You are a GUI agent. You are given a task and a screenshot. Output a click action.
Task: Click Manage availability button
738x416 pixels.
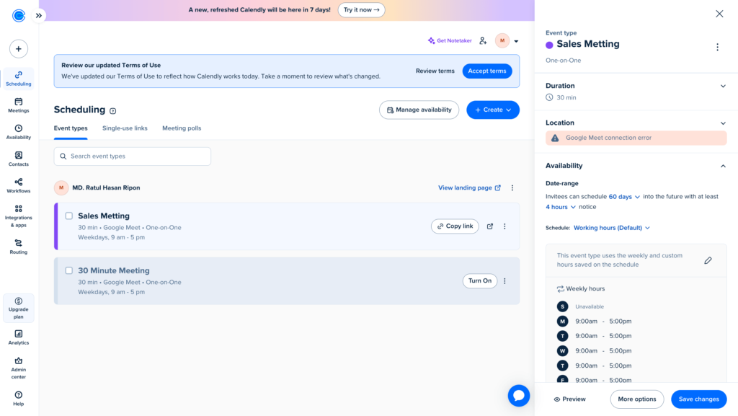tap(419, 110)
